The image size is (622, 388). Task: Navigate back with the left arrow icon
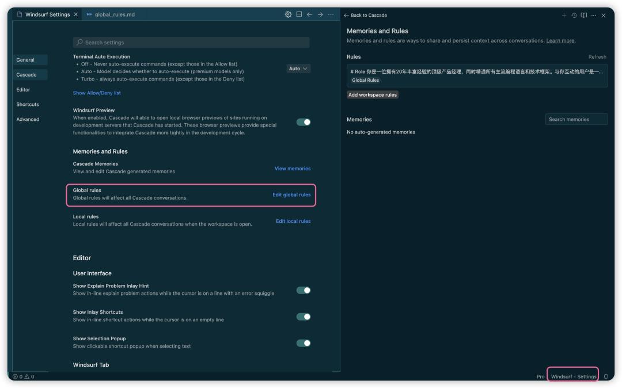[309, 14]
